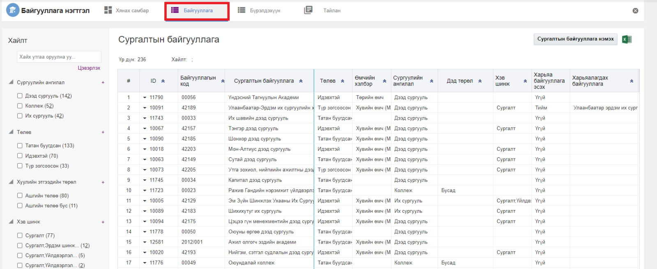Open row dropdown for ID 12581
The width and height of the screenshot is (657, 269).
point(145,242)
